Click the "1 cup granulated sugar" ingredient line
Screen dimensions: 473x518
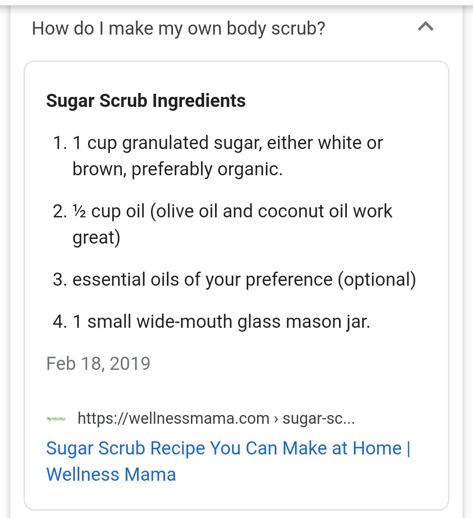pyautogui.click(x=227, y=143)
